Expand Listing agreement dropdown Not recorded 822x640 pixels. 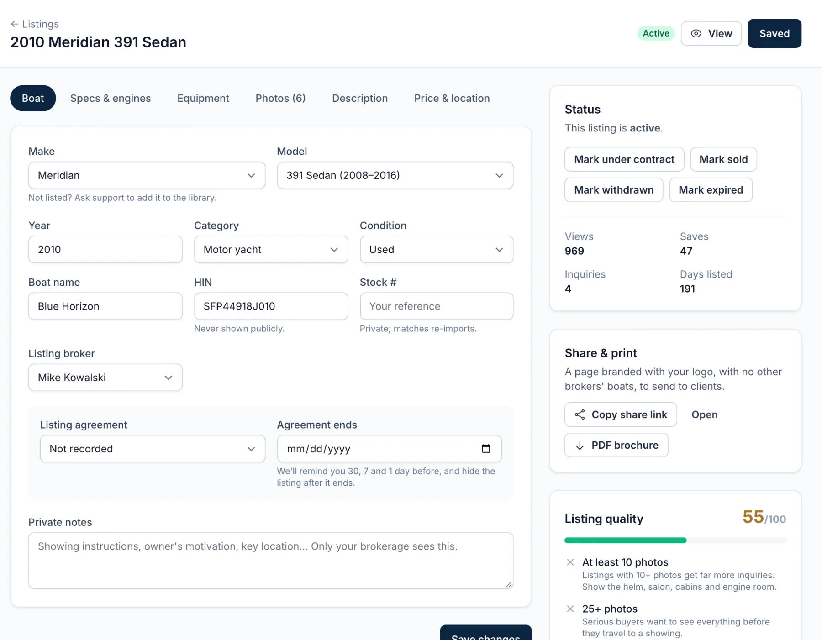point(153,449)
